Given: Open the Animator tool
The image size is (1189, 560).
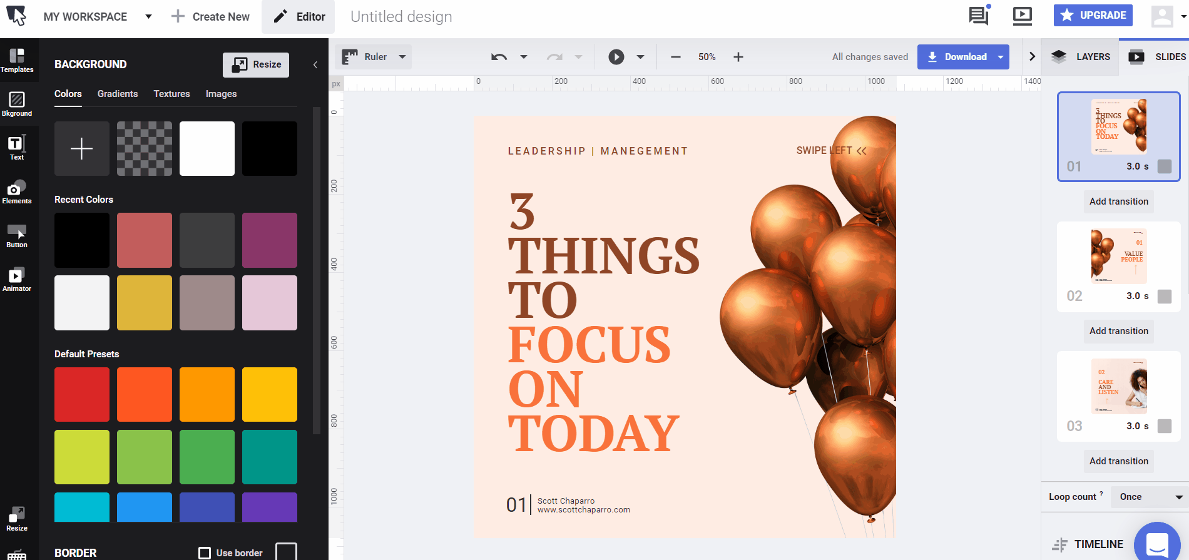Looking at the screenshot, I should point(17,280).
